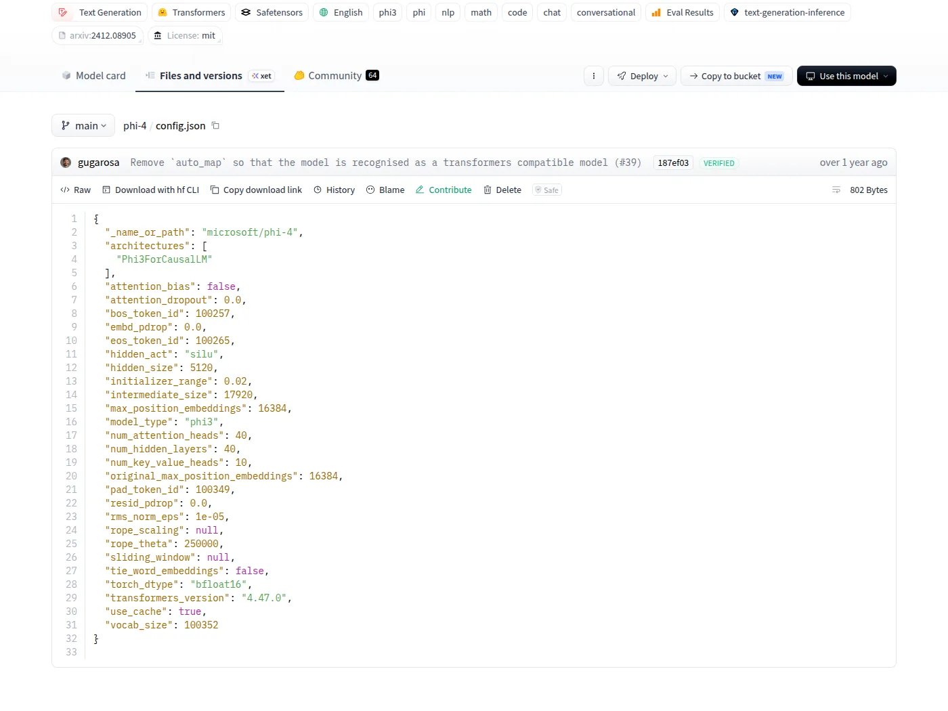Expand the Use this model dropdown

[846, 76]
